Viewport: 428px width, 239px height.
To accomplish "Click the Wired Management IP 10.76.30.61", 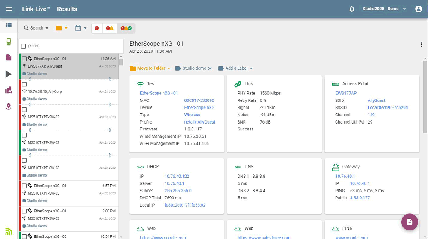I will [x=195, y=136].
